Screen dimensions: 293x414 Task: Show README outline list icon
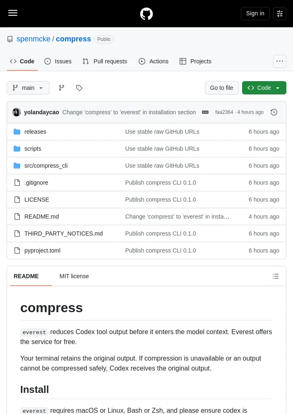click(276, 276)
